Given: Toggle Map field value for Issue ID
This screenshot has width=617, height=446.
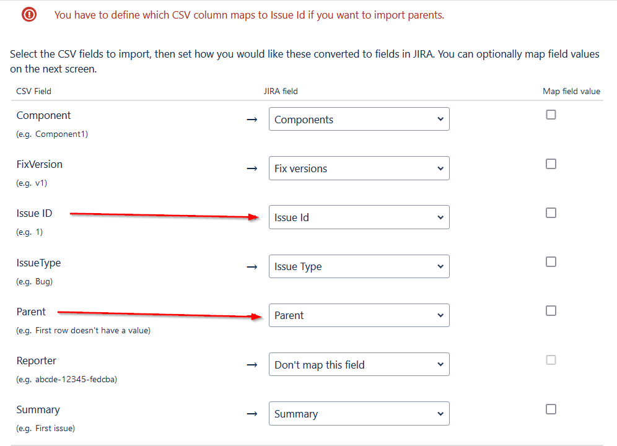Looking at the screenshot, I should 551,212.
